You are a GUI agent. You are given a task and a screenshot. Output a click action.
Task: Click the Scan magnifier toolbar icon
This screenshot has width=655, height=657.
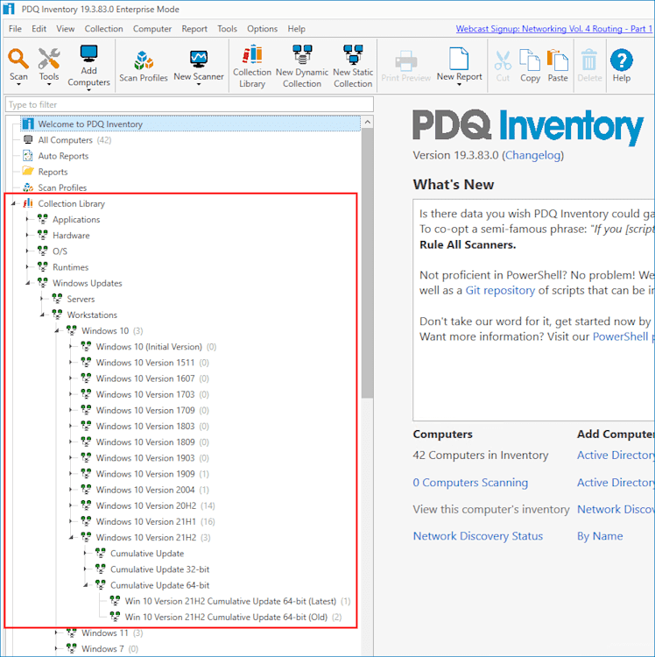(18, 59)
